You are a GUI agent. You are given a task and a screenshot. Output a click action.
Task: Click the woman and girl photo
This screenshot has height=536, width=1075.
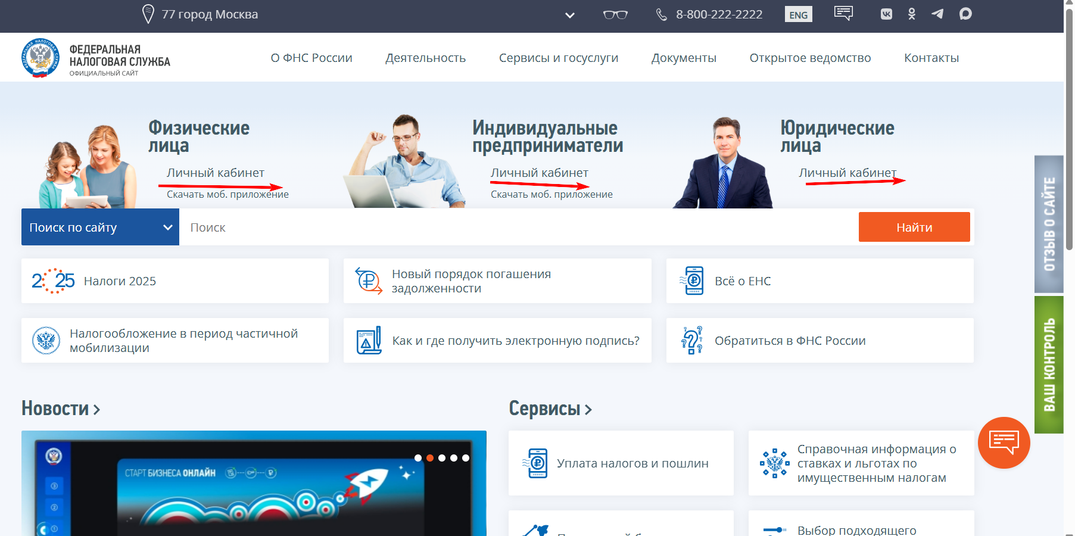pyautogui.click(x=88, y=167)
